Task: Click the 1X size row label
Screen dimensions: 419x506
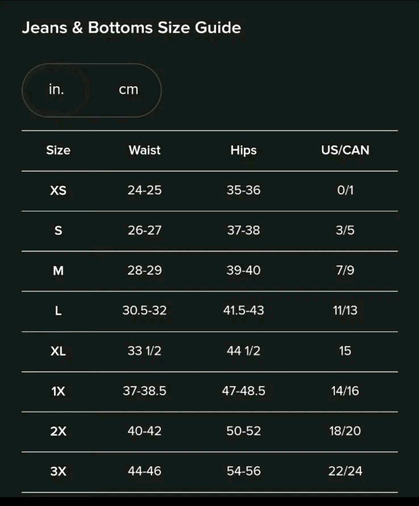Action: coord(58,391)
